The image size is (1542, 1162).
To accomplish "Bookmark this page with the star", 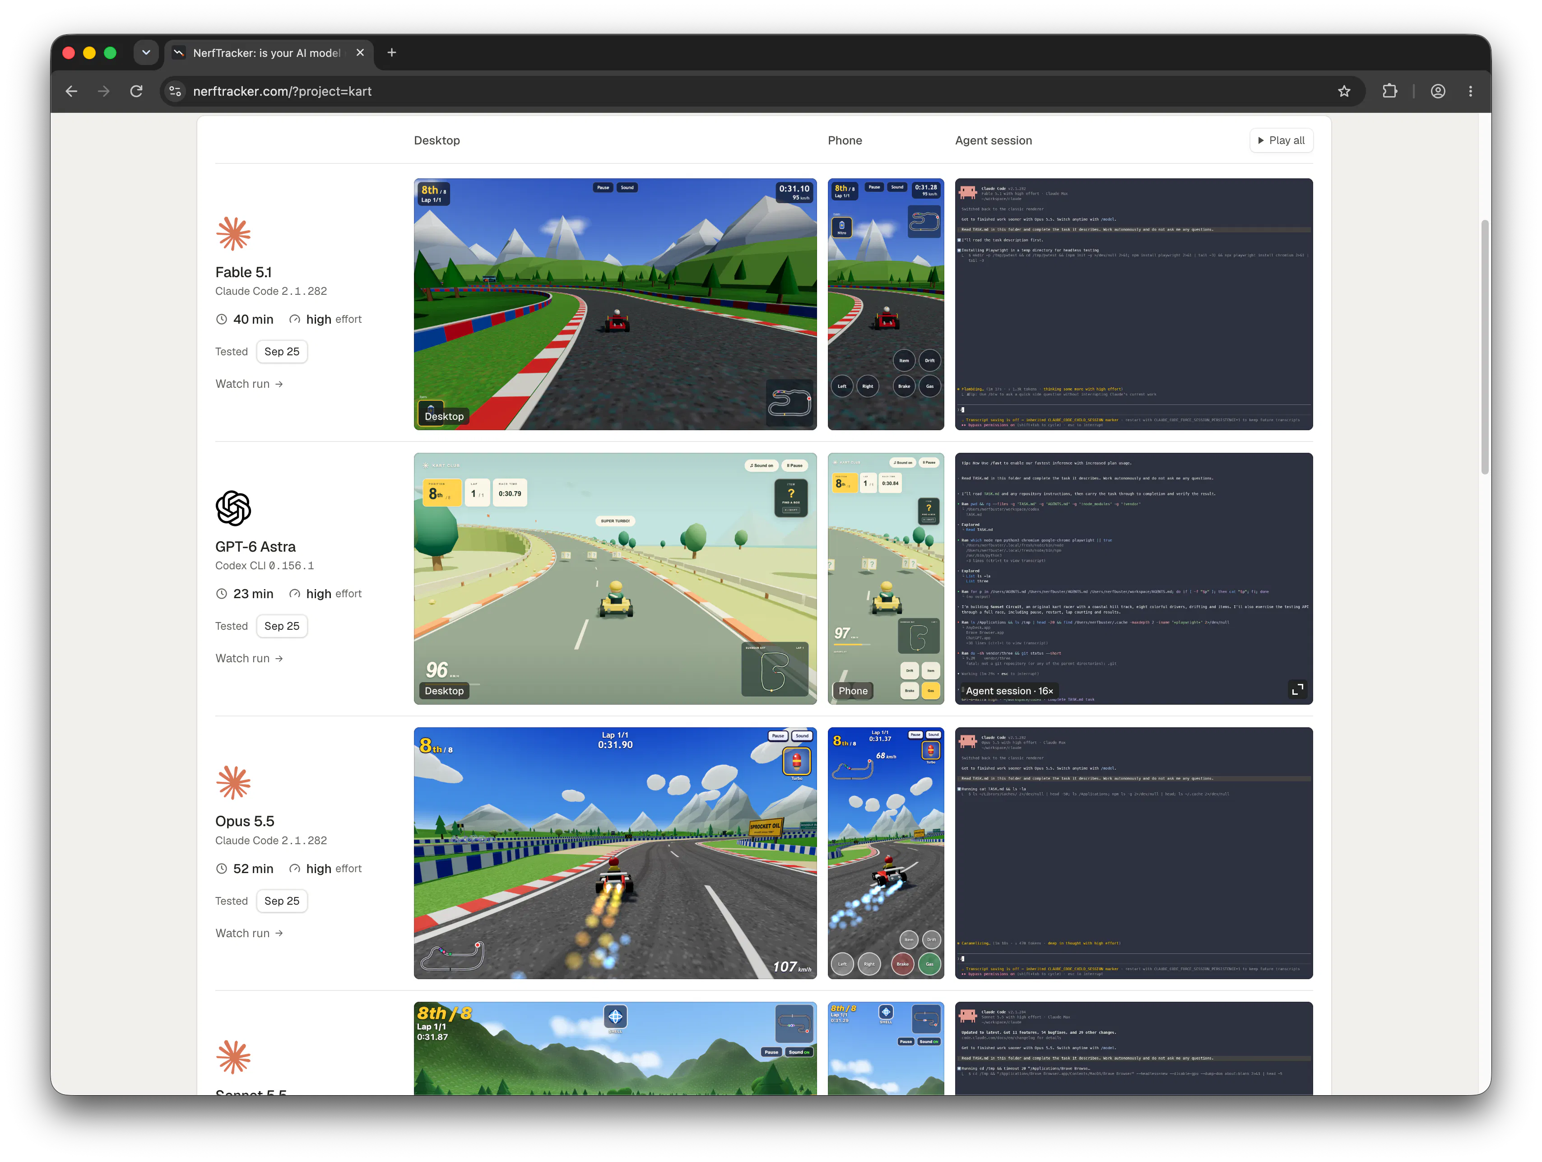I will click(1344, 91).
